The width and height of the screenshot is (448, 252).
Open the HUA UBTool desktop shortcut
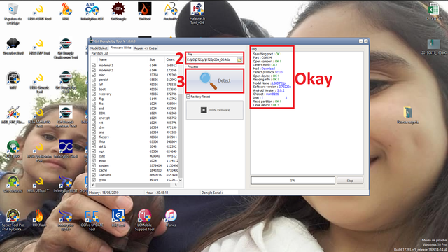[x=40, y=185]
